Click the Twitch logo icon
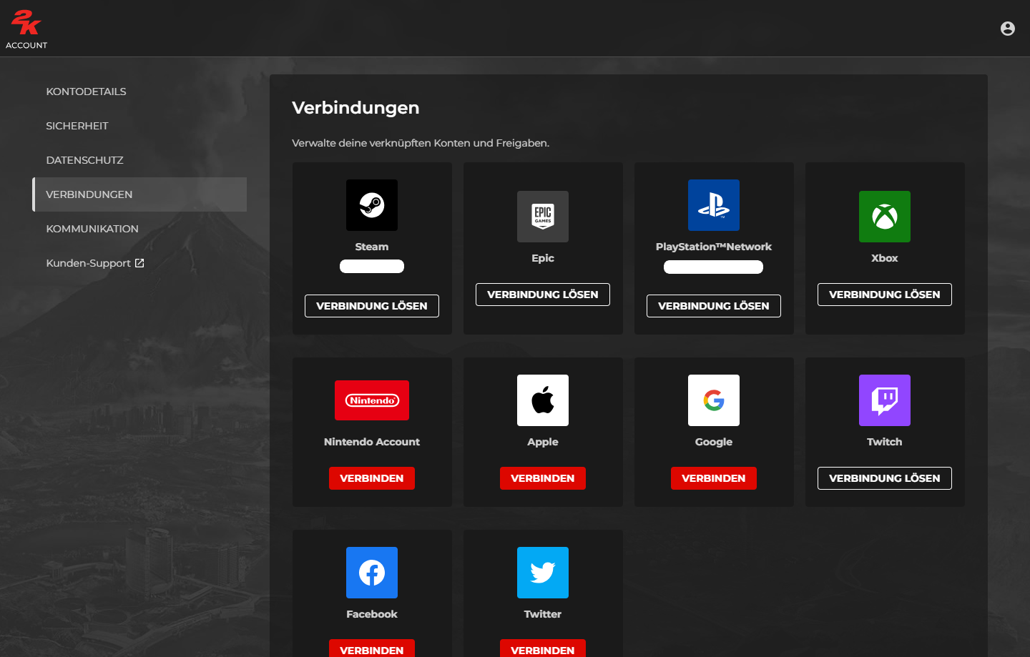The height and width of the screenshot is (657, 1030). pyautogui.click(x=885, y=400)
